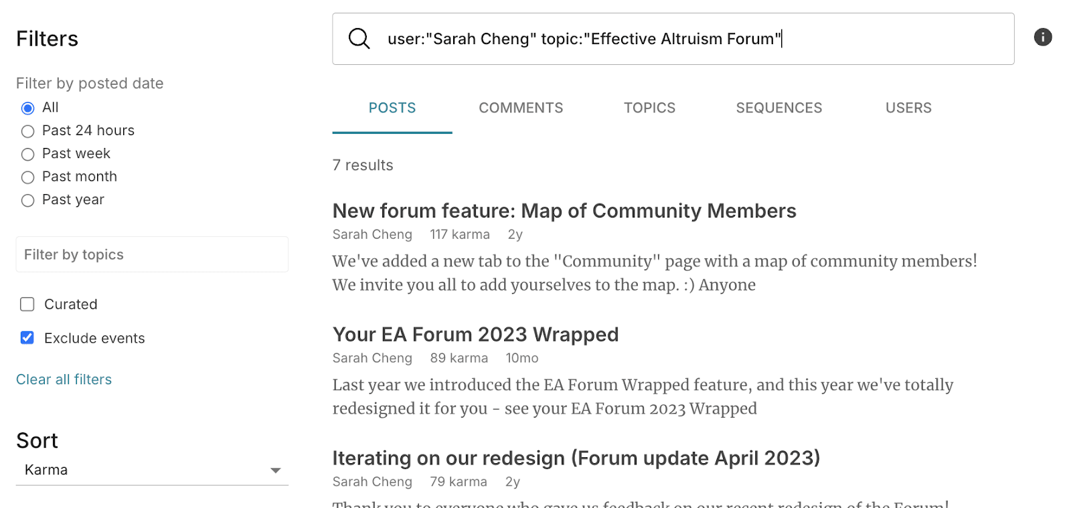Viewport: 1071px width, 508px height.
Task: Select Past 24 hours radio option
Action: pos(27,131)
